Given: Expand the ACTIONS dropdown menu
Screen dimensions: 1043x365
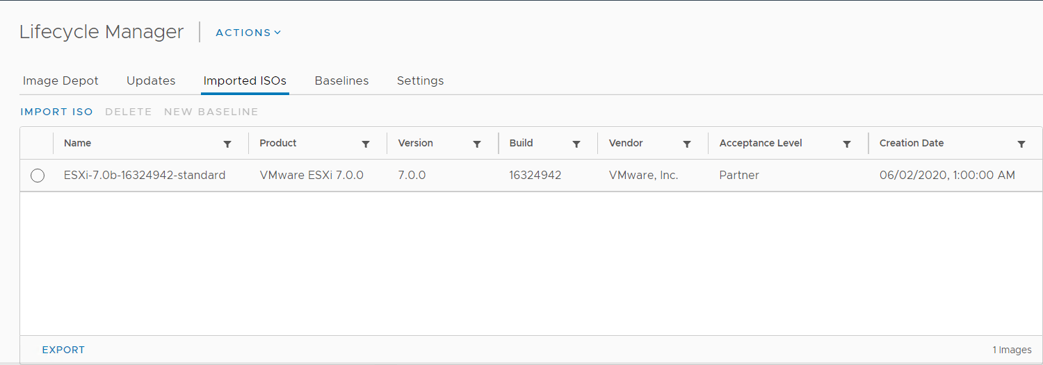Looking at the screenshot, I should click(248, 33).
